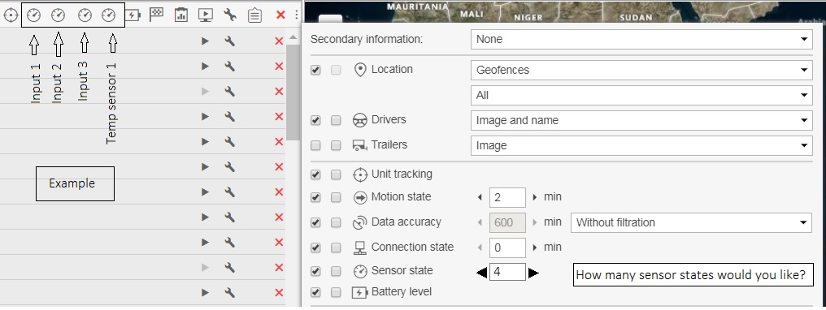
Task: Open the Drivers Image and name dropdown
Action: (641, 120)
